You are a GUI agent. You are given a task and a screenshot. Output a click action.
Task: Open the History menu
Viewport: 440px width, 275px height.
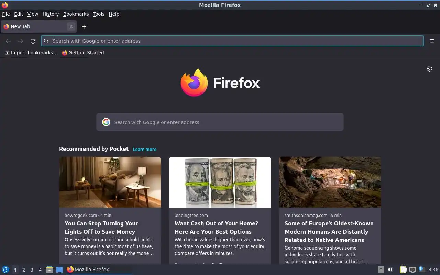pyautogui.click(x=51, y=14)
